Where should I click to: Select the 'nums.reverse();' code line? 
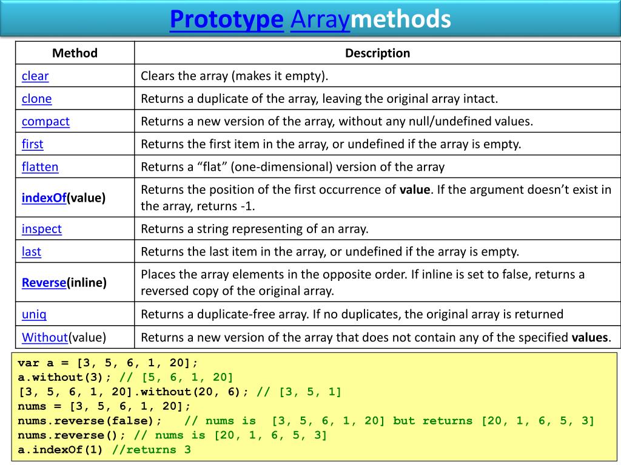click(172, 435)
